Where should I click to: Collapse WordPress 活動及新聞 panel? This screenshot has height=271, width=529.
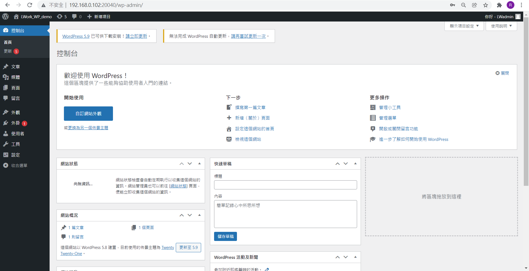click(x=355, y=257)
